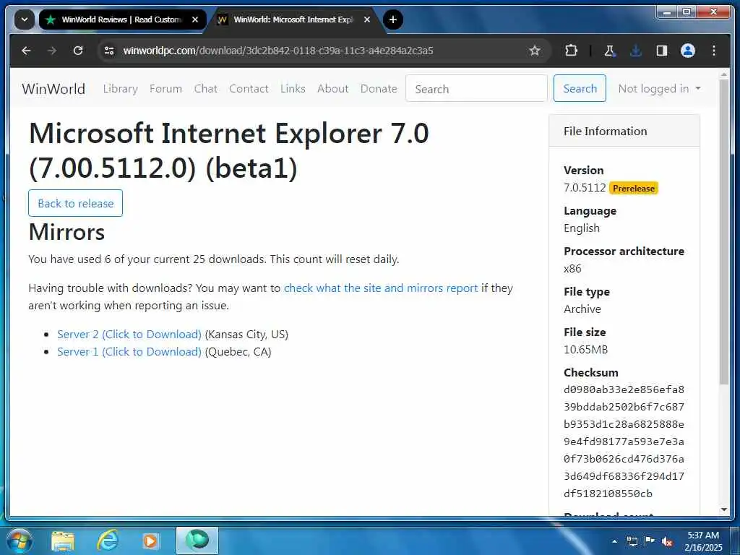Open the Chrome profile avatar
740x555 pixels.
688,51
